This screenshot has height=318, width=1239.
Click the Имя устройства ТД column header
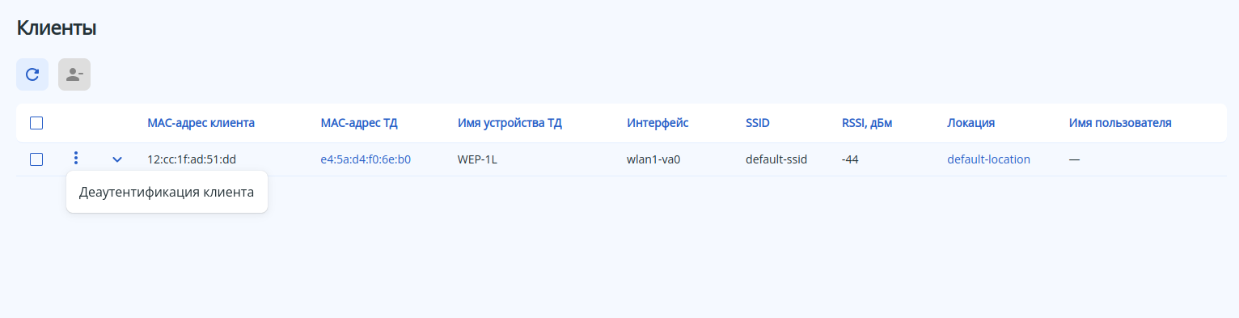pyautogui.click(x=510, y=123)
